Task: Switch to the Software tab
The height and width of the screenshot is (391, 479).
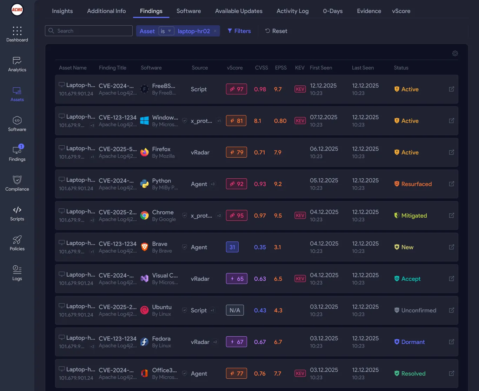Action: (x=189, y=11)
